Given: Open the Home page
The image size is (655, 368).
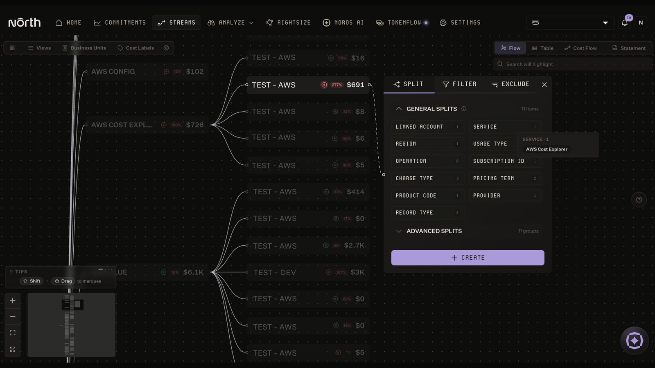Looking at the screenshot, I should click(x=68, y=22).
